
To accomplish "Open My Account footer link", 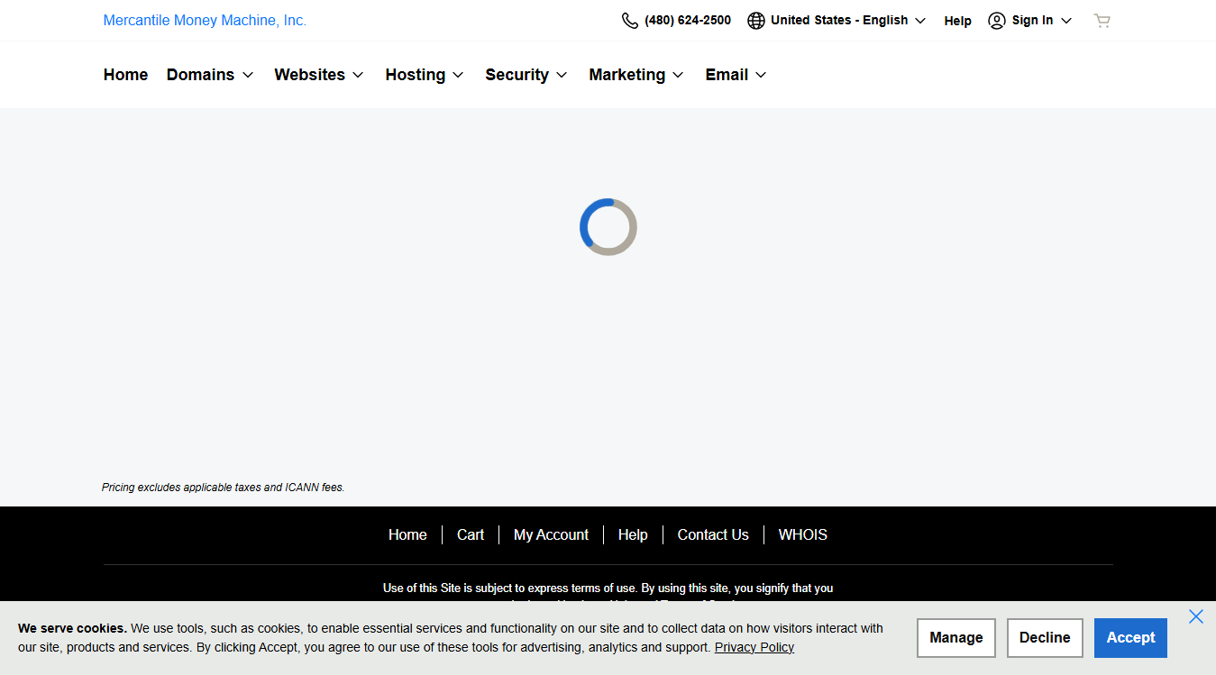I will (x=551, y=535).
